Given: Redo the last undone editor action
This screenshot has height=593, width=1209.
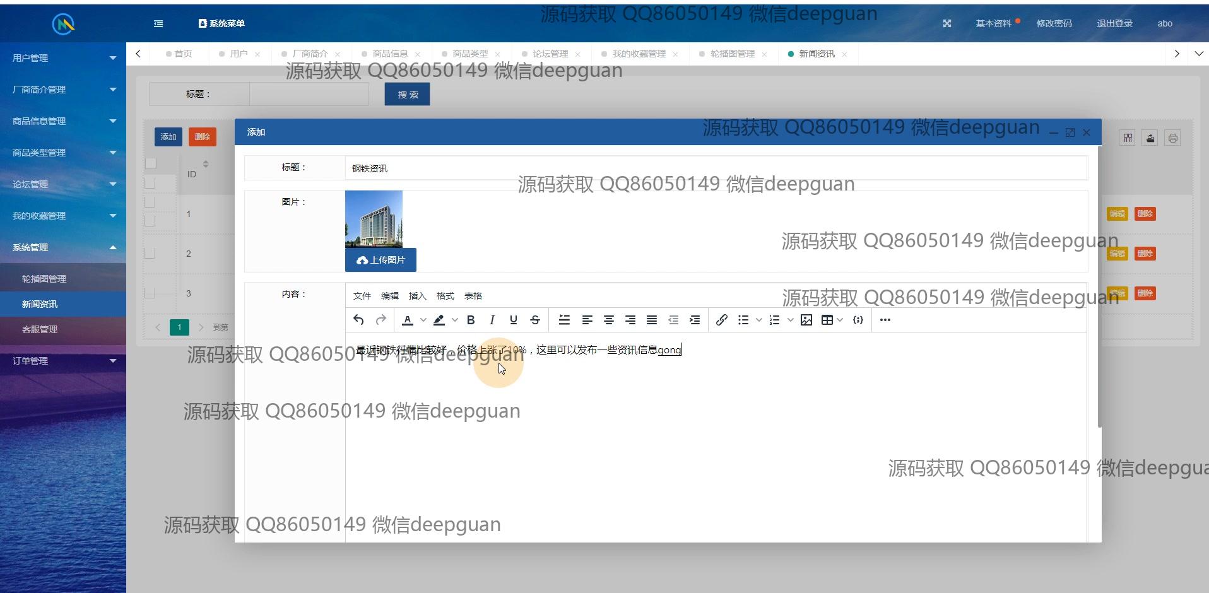Looking at the screenshot, I should tap(380, 320).
